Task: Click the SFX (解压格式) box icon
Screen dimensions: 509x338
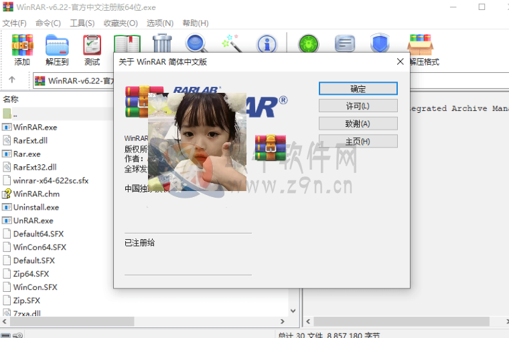Action: 421,44
